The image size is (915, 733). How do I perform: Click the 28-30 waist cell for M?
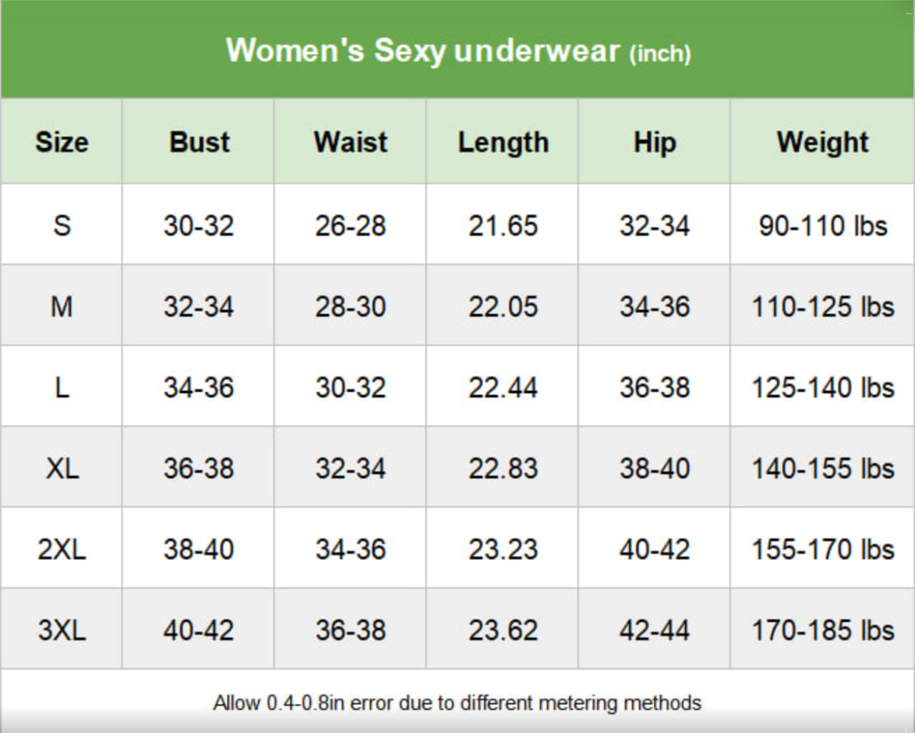350,307
